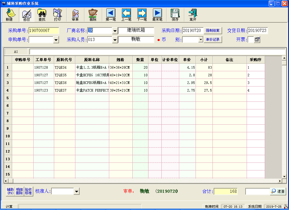This screenshot has height=210, width=289.
Task: Click the 卡盒PATCH PERFECT material cell
Action: [92, 90]
